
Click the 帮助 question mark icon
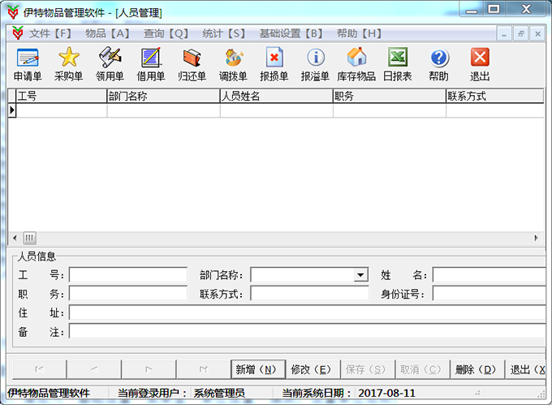tap(438, 64)
